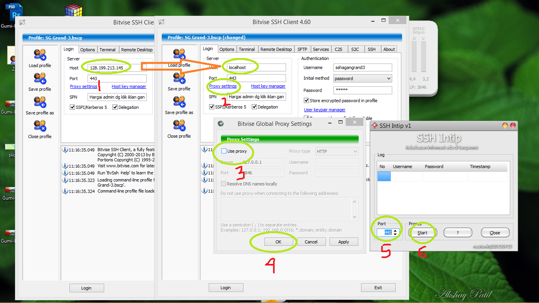Click Save profile icon in left Bitvise window
The height and width of the screenshot is (303, 539).
[x=40, y=79]
